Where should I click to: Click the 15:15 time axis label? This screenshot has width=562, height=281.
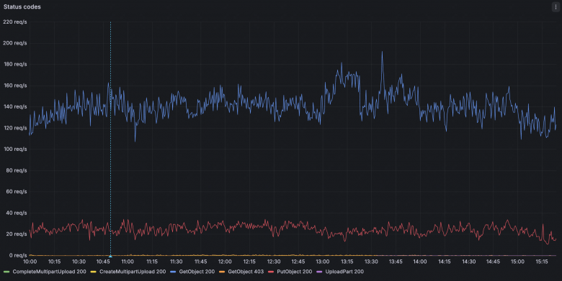(542, 262)
